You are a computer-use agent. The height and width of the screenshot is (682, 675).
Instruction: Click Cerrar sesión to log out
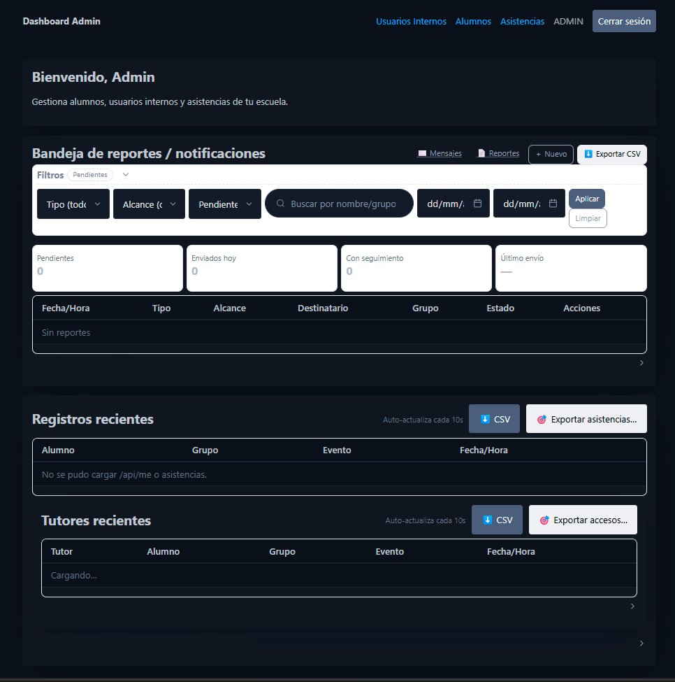623,21
